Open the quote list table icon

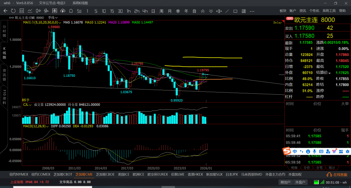coord(21,11)
